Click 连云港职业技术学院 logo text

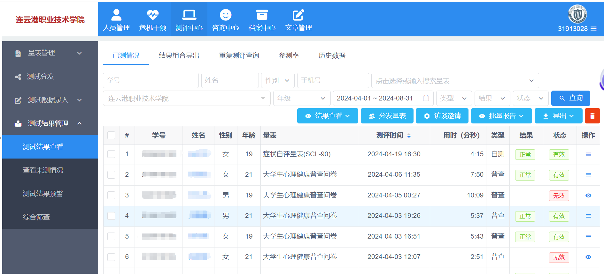click(x=50, y=20)
